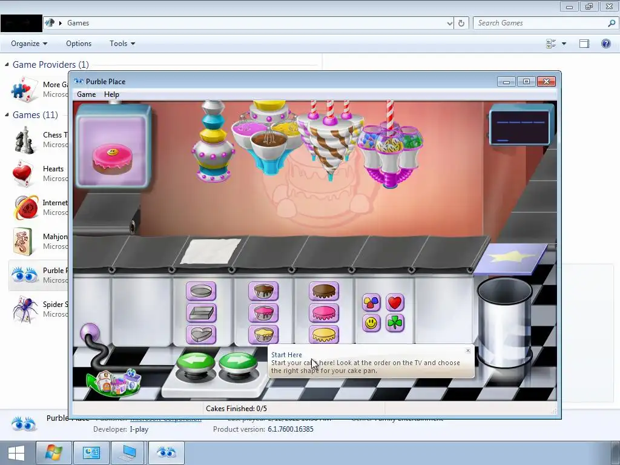
Task: Choose pink strawberry cake batter button
Action: (x=263, y=313)
